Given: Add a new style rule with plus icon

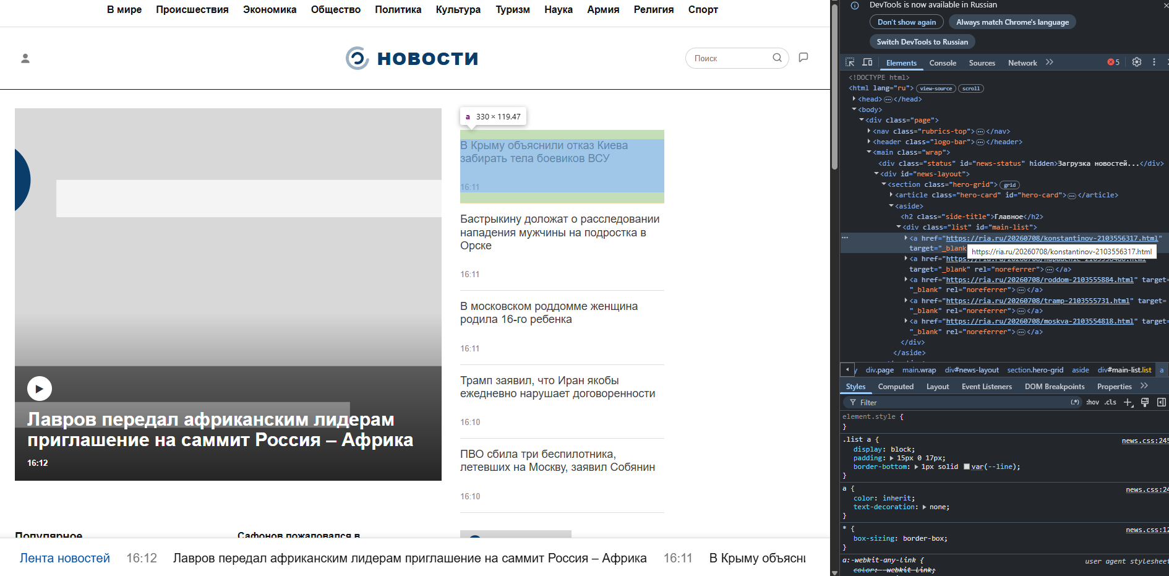Looking at the screenshot, I should tap(1128, 402).
